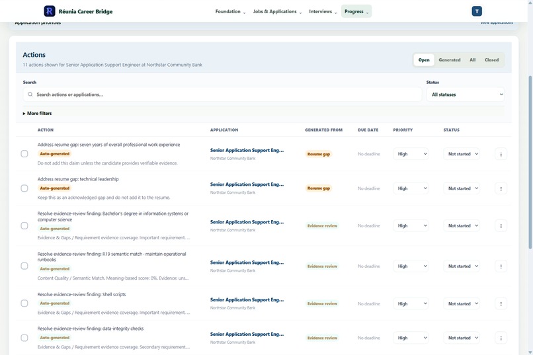533x355 pixels.
Task: Open the user avatar T menu
Action: [477, 11]
